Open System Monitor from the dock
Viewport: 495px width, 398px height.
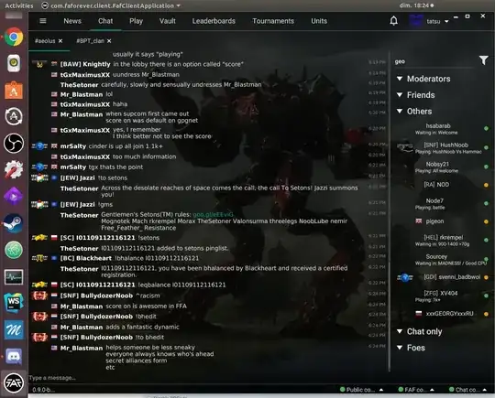tap(14, 277)
